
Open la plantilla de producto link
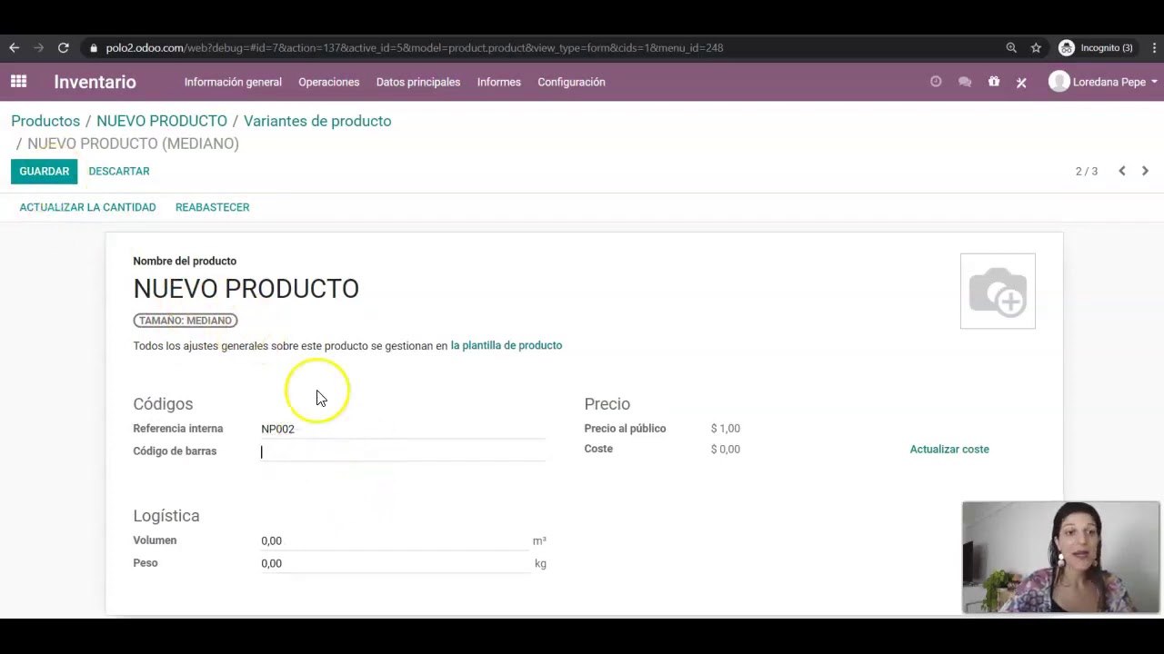(507, 345)
